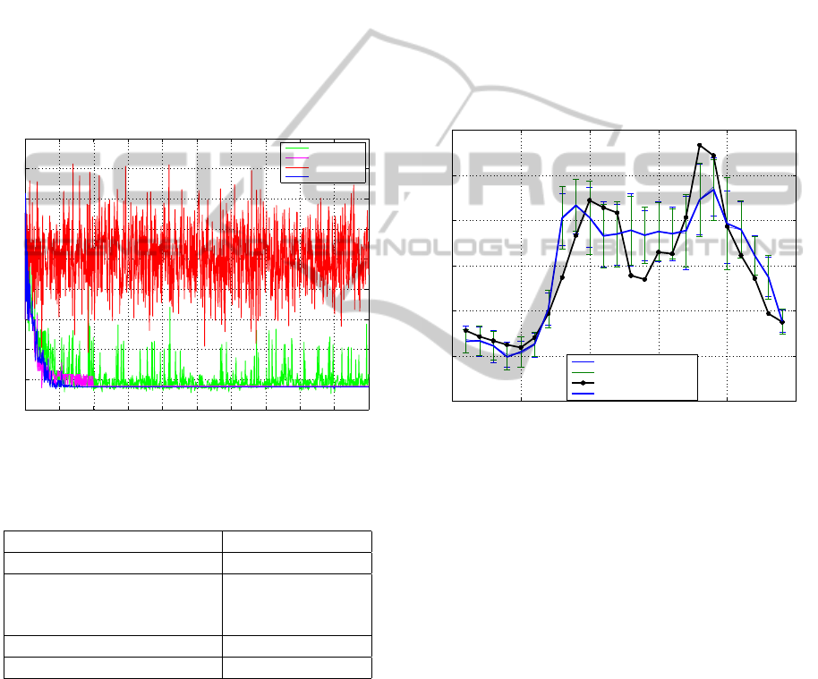This screenshot has height=679, width=818.
Task: Click the highest peak marker on black curve
Action: pyautogui.click(x=700, y=145)
